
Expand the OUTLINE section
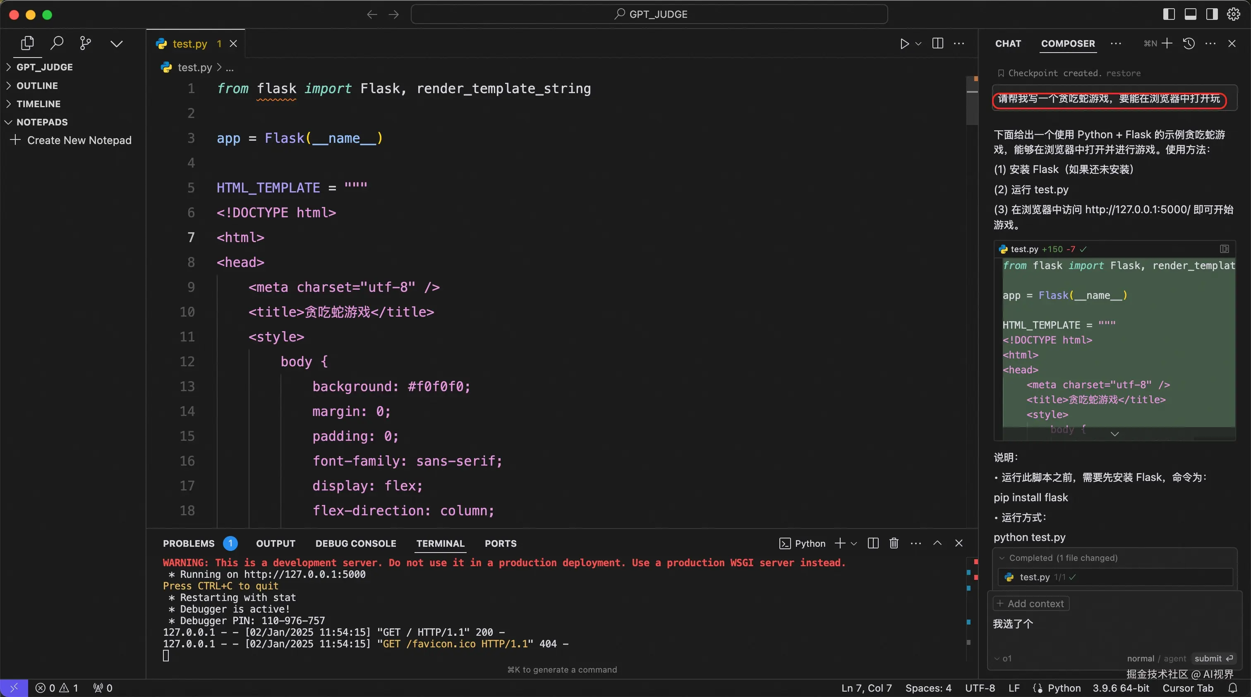[37, 86]
